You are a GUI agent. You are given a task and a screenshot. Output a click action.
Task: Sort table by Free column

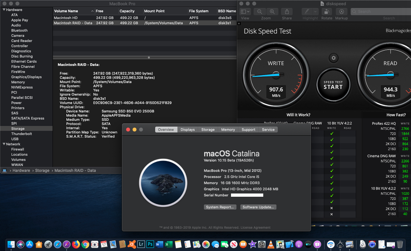[x=107, y=11]
